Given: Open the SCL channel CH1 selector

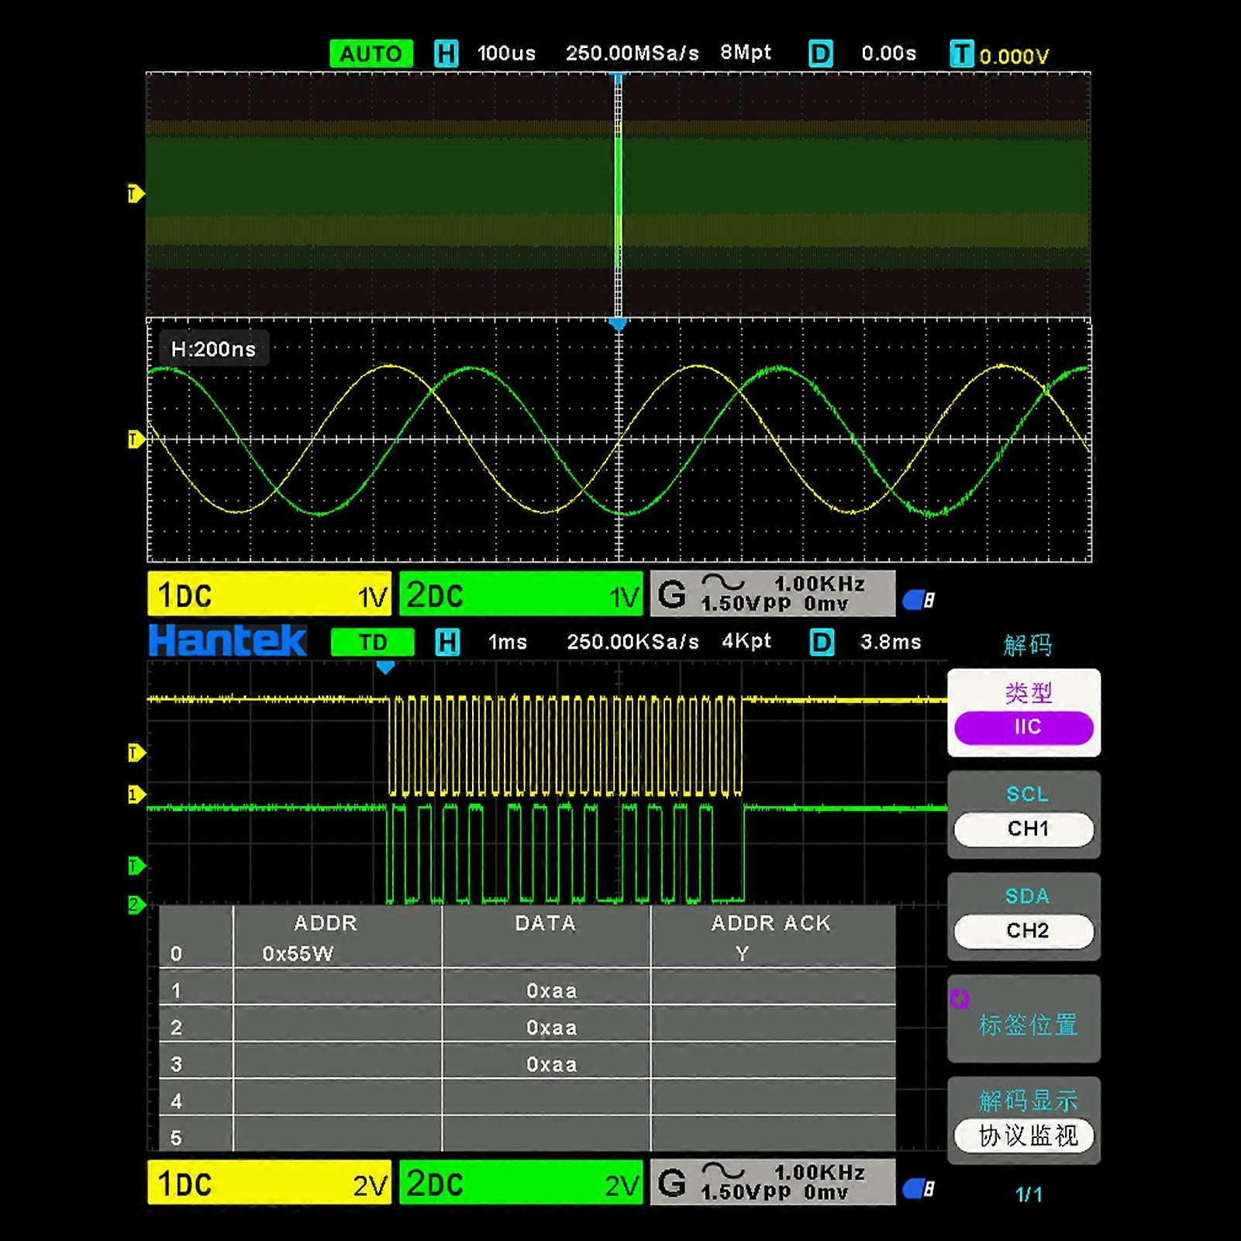Looking at the screenshot, I should pos(1022,829).
